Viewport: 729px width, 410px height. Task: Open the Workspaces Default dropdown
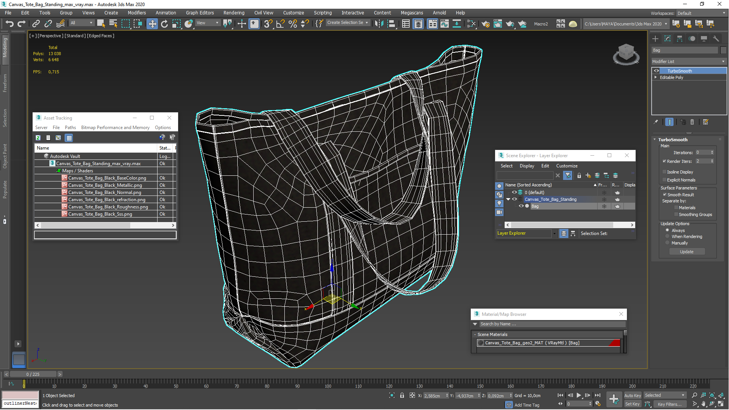(701, 13)
